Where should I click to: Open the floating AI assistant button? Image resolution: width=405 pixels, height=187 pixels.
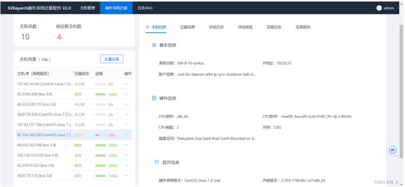392,150
